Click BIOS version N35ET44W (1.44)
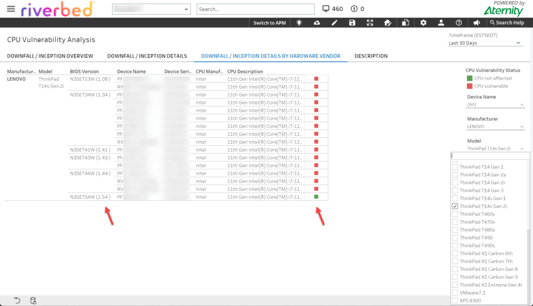 (91, 173)
